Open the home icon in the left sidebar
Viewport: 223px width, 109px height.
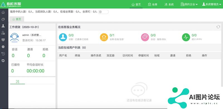pyautogui.click(x=3, y=12)
